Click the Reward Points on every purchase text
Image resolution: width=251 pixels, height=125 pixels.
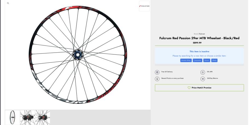pyautogui.click(x=173, y=78)
